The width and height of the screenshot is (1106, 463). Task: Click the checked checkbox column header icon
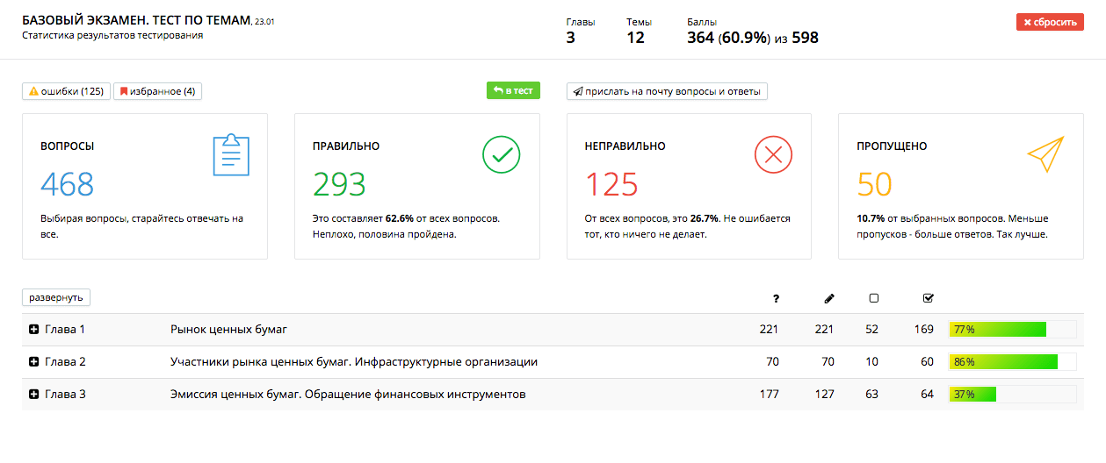point(929,298)
